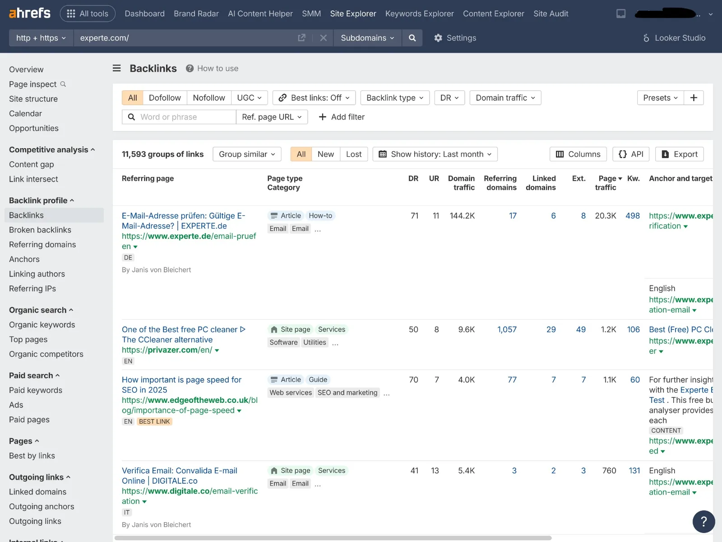Open Looker Studio integration
This screenshot has width=722, height=542.
pos(674,38)
